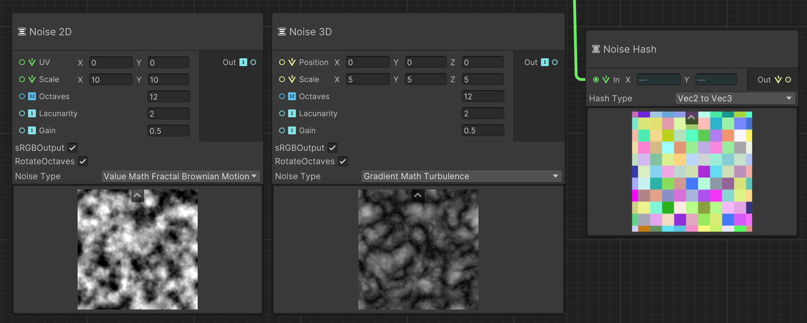Open the Noise Type dropdown on Noise 2D
Viewport: 807px width, 323px height.
click(180, 176)
